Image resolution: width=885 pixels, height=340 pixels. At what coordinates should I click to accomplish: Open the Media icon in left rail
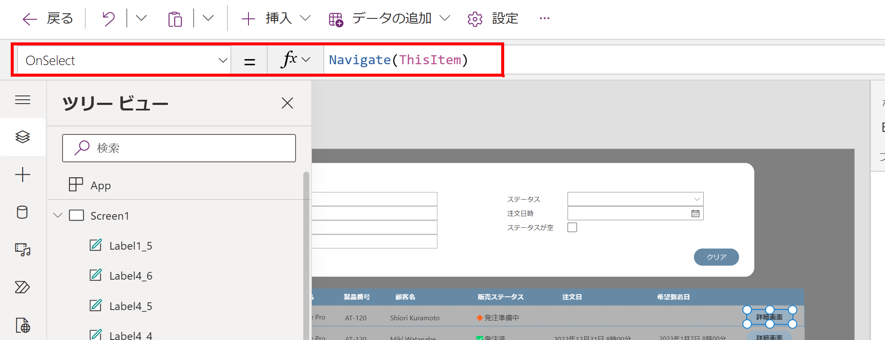(23, 249)
